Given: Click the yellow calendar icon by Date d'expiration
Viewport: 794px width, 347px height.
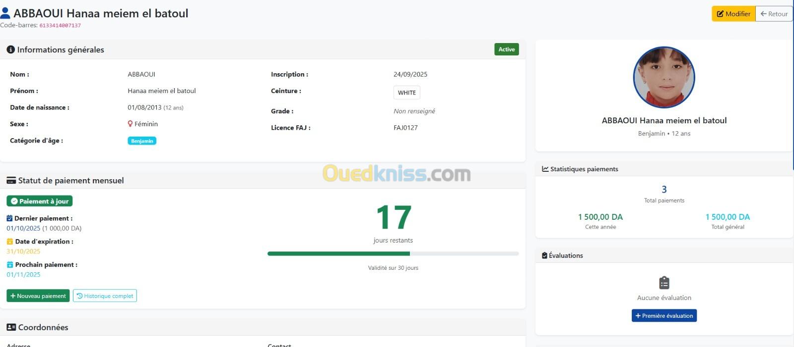Looking at the screenshot, I should [10, 242].
